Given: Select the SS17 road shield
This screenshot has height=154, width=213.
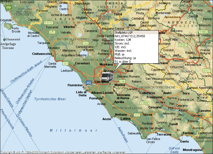Looking at the screenshot, I should point(207,70).
